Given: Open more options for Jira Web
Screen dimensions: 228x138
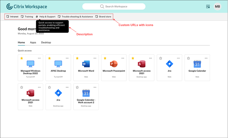Looking at the screenshot, I should pyautogui.click(x=178, y=58).
